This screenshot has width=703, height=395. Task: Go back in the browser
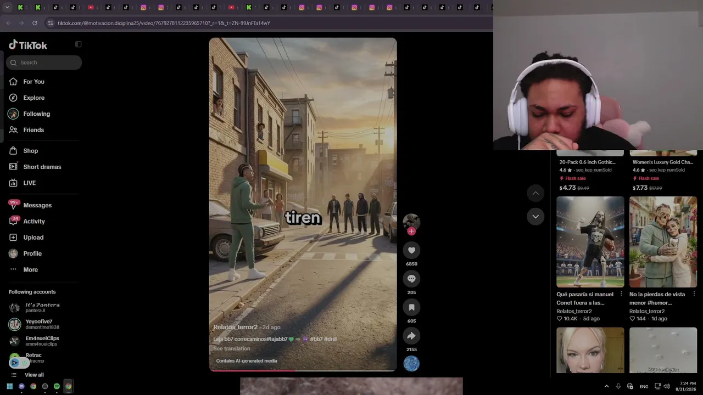[x=8, y=23]
